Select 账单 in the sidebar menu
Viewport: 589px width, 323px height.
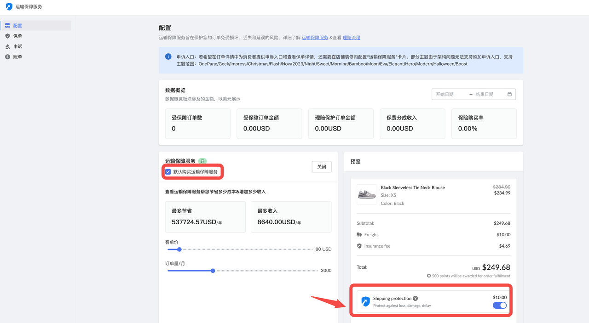tap(7, 57)
